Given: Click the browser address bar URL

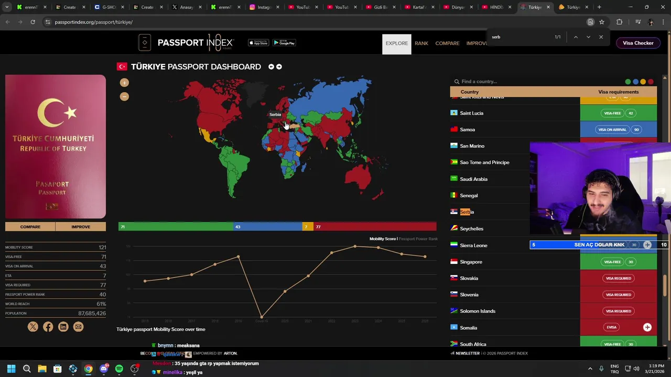Looking at the screenshot, I should coord(94,22).
